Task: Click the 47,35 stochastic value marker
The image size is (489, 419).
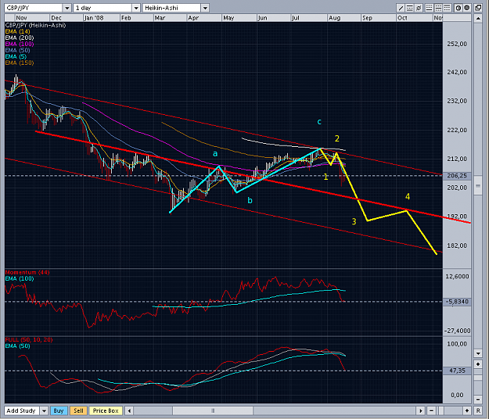Action: 457,371
